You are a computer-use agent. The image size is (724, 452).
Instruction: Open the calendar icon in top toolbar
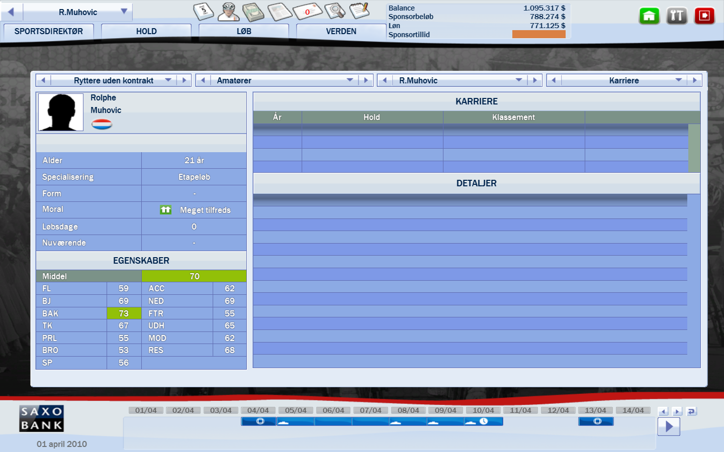pos(203,11)
